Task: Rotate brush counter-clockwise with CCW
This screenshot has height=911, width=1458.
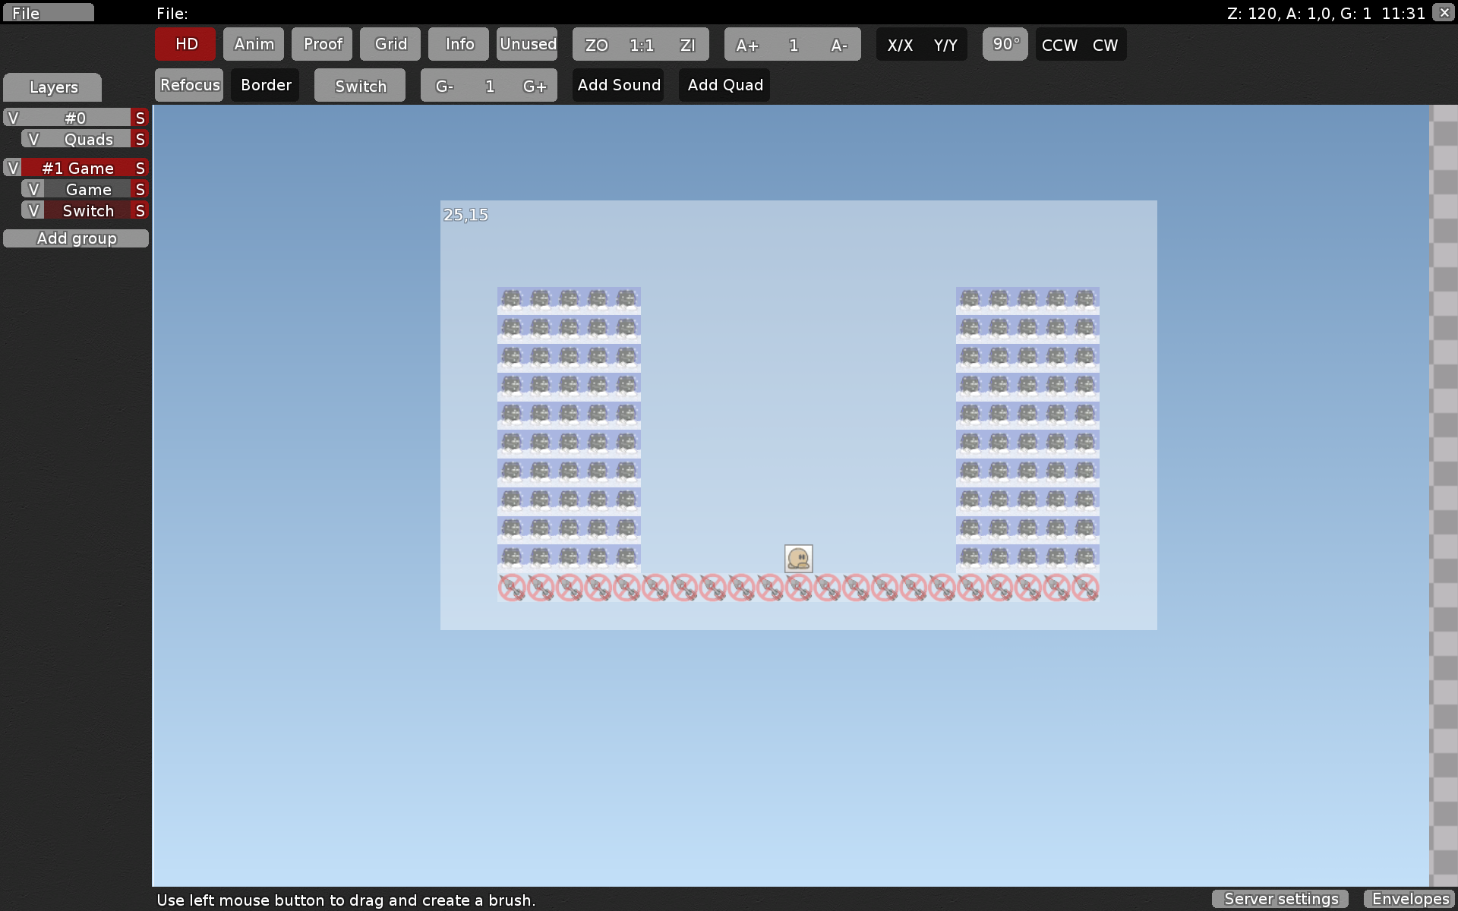Action: click(1059, 45)
